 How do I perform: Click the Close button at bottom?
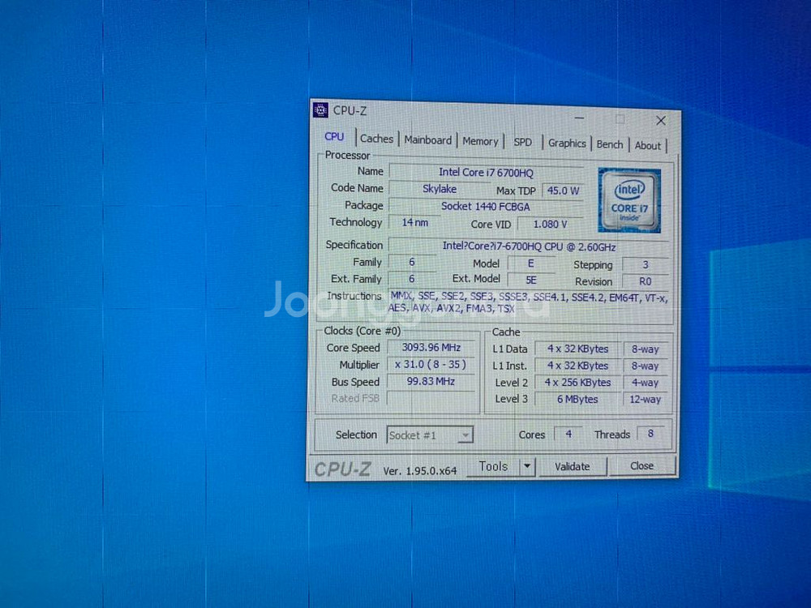[x=642, y=466]
